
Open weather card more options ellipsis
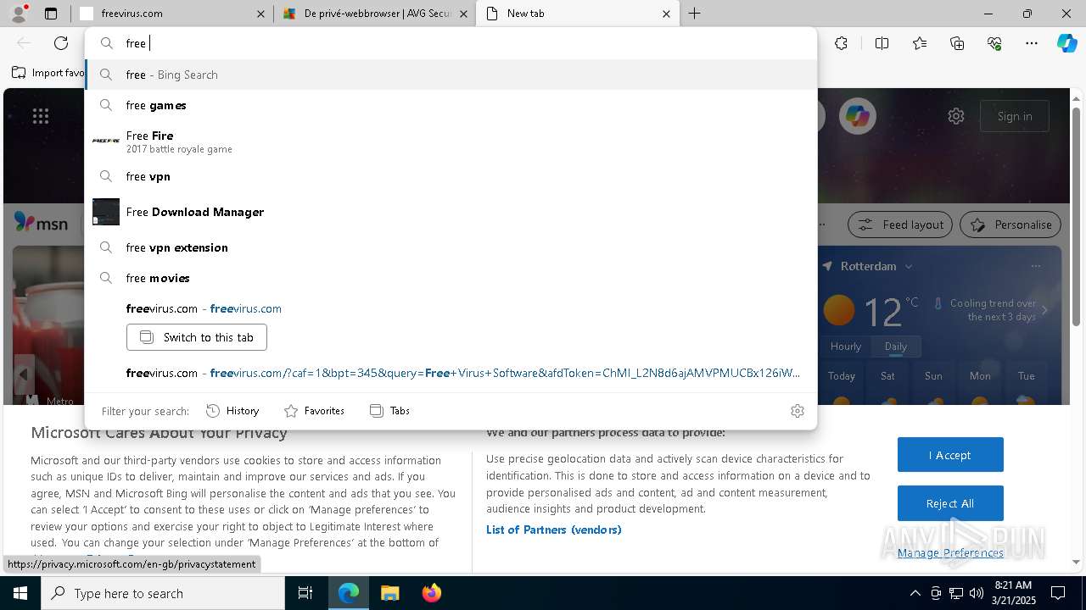[1035, 266]
